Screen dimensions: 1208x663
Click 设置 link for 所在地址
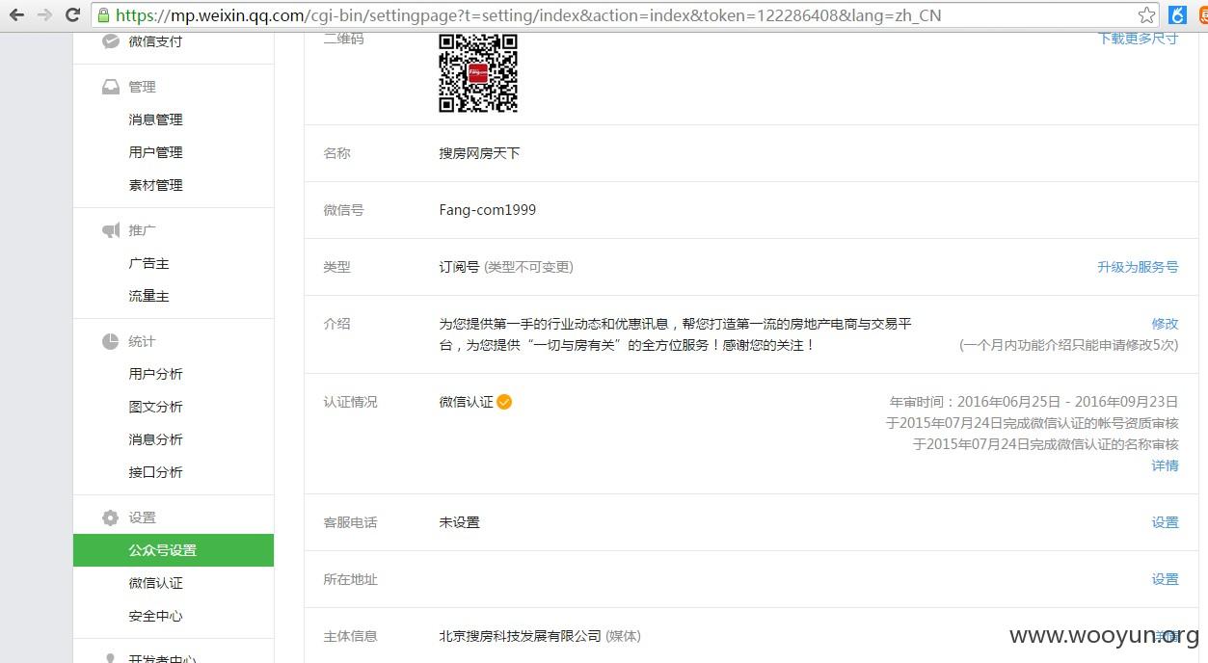(1165, 579)
